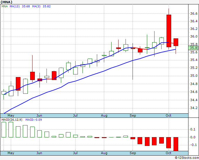Click the 36.6 price axis label

[x=194, y=13]
